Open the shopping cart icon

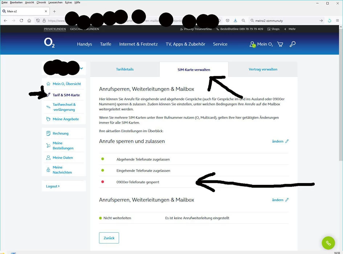pyautogui.click(x=280, y=44)
